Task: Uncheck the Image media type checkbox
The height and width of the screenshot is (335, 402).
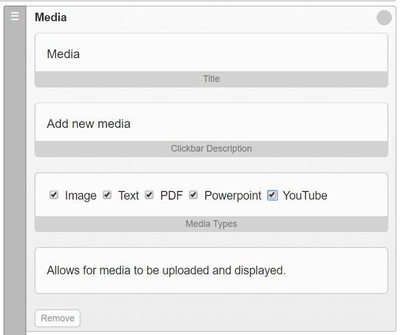Action: click(54, 195)
